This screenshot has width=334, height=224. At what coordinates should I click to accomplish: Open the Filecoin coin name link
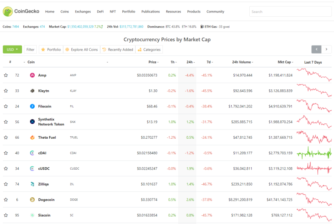[45, 106]
